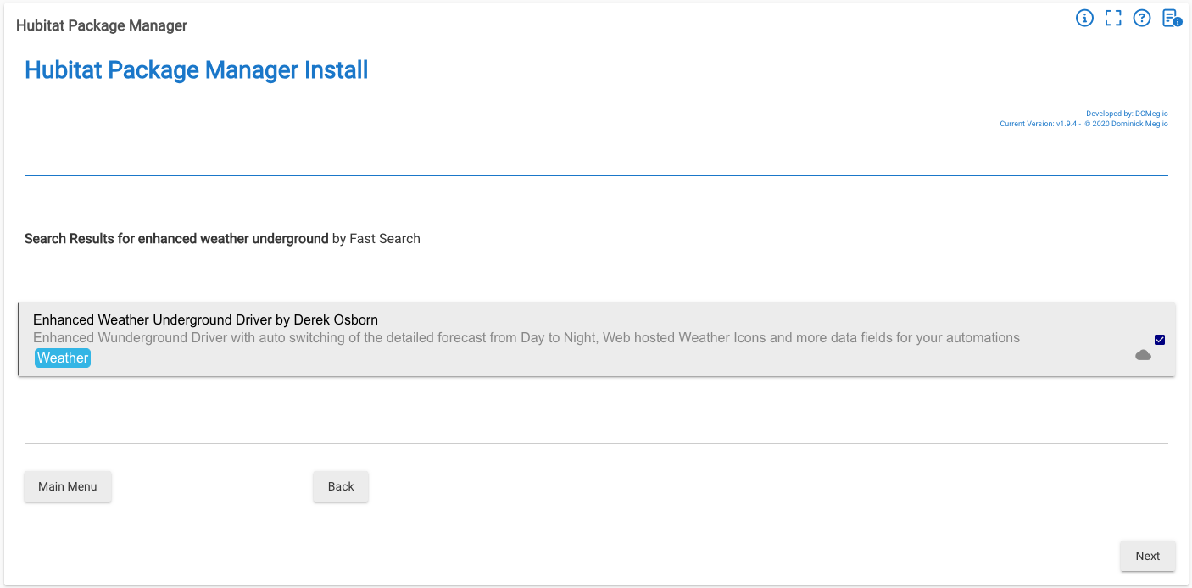
Task: Click the Search Results for enhanced weather underground label
Action: click(176, 239)
